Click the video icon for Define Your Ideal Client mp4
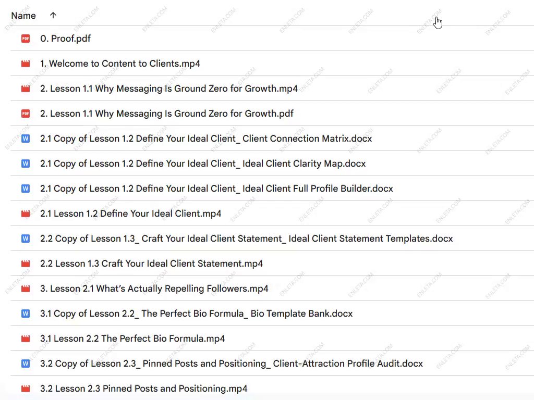This screenshot has width=534, height=400. 26,214
